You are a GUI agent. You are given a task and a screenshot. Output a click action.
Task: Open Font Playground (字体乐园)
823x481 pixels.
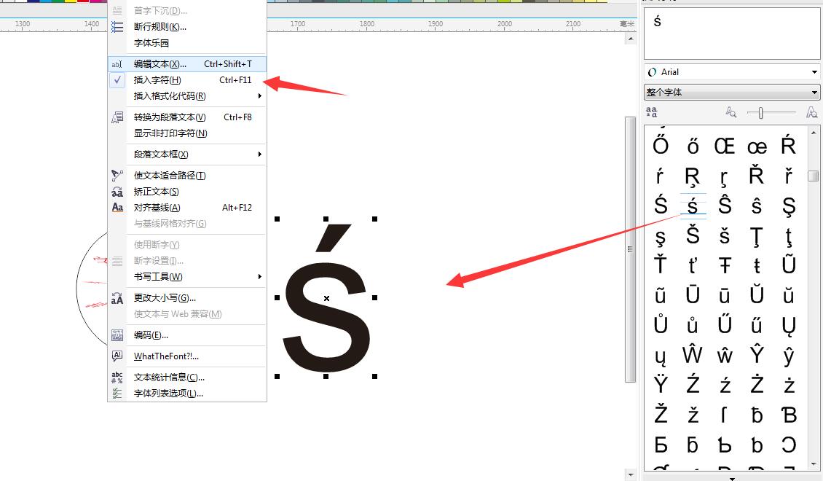(151, 43)
